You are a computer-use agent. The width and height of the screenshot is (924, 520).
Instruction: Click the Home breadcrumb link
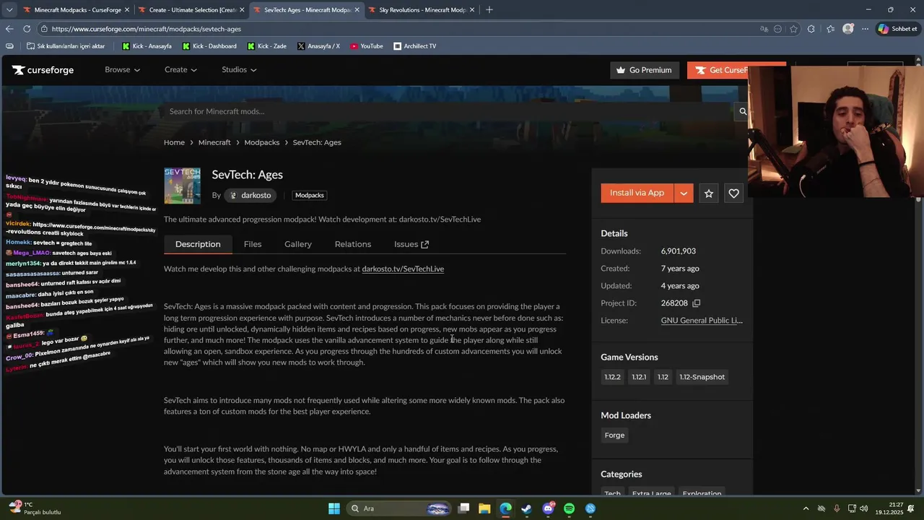(x=174, y=142)
